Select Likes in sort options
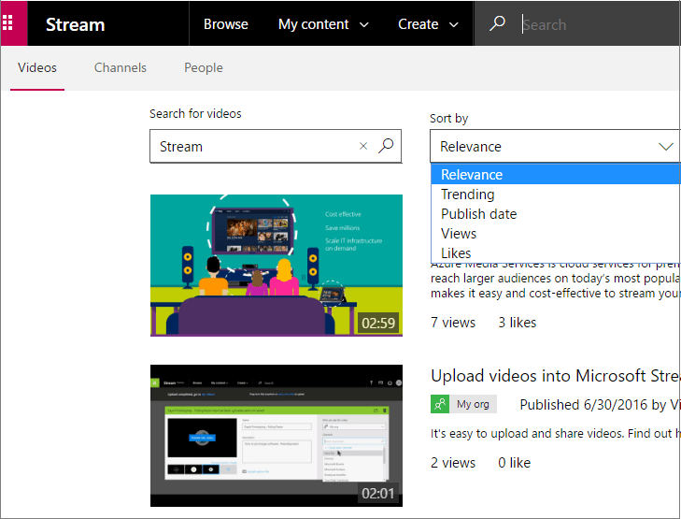Viewport: 681px width, 519px height. 556,252
